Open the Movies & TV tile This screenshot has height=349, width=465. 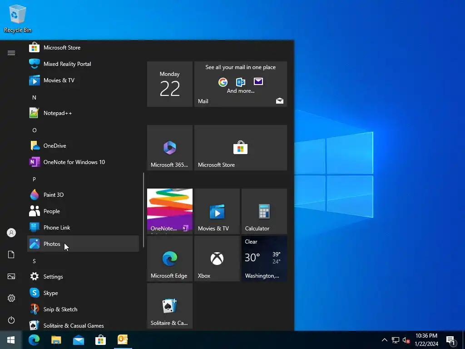click(217, 211)
